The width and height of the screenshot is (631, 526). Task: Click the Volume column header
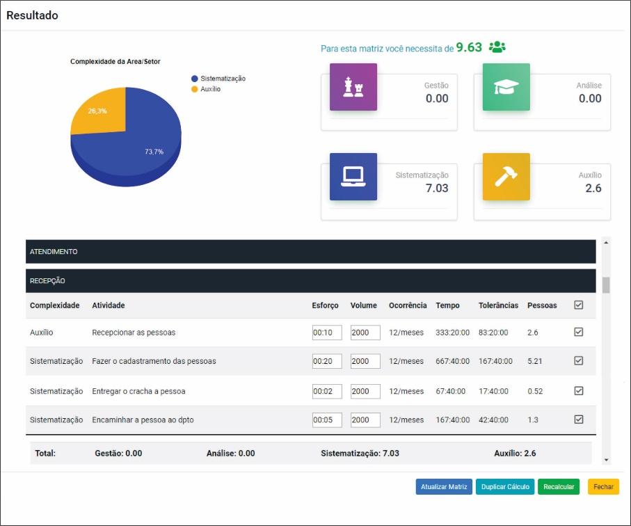[x=363, y=305]
